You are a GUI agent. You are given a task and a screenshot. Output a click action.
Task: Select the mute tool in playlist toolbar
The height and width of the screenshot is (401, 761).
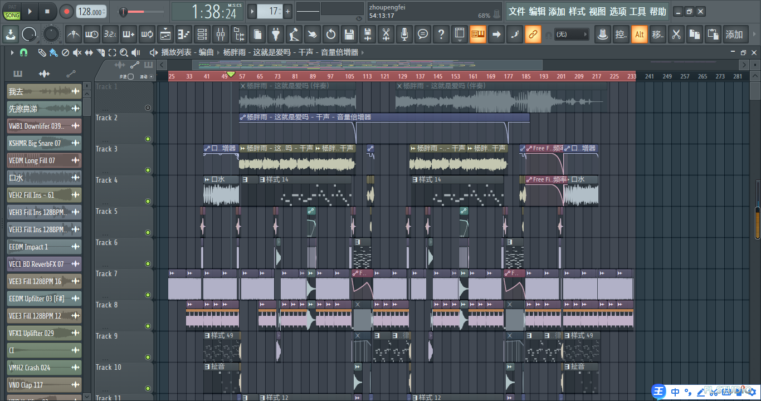(x=77, y=52)
